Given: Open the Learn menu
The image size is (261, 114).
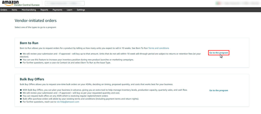Looking at the screenshot, I should point(69,10).
